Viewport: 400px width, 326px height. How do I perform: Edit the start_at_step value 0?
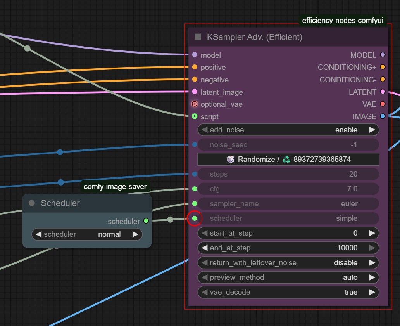[355, 233]
